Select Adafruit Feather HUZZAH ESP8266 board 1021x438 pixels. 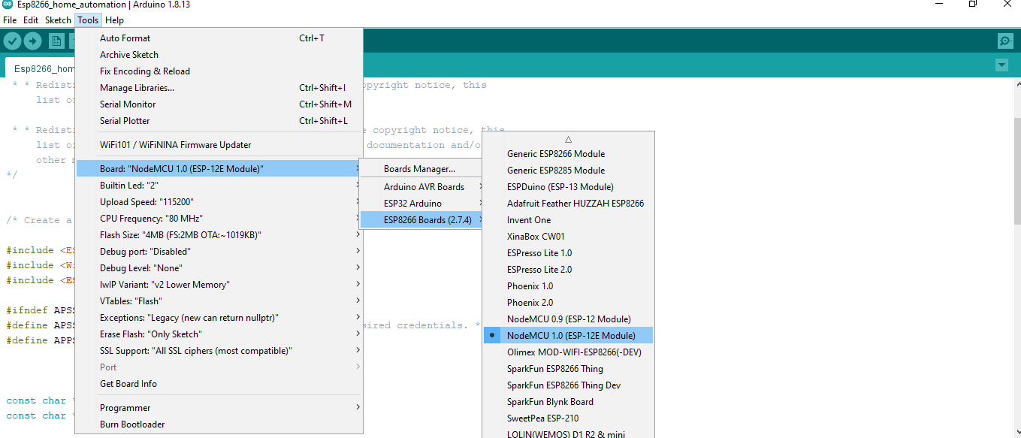click(x=568, y=204)
